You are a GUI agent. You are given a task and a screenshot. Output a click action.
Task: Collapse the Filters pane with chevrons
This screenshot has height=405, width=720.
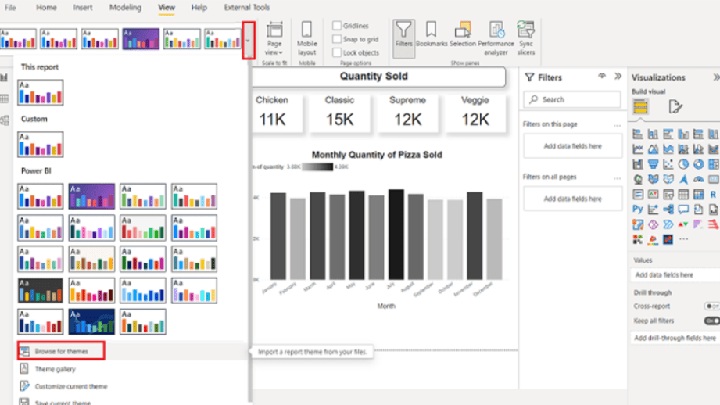pos(618,77)
